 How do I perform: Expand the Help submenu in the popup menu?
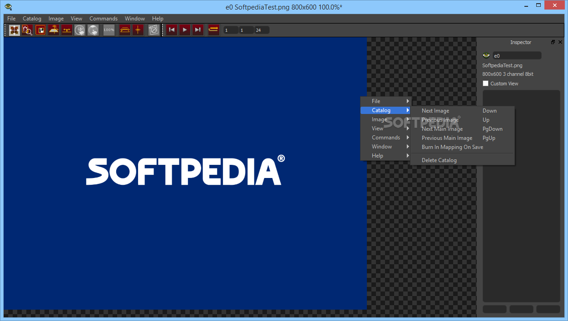click(x=385, y=156)
